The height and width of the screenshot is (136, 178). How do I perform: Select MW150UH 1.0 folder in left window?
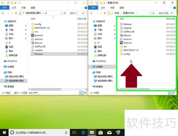tap(41, 28)
